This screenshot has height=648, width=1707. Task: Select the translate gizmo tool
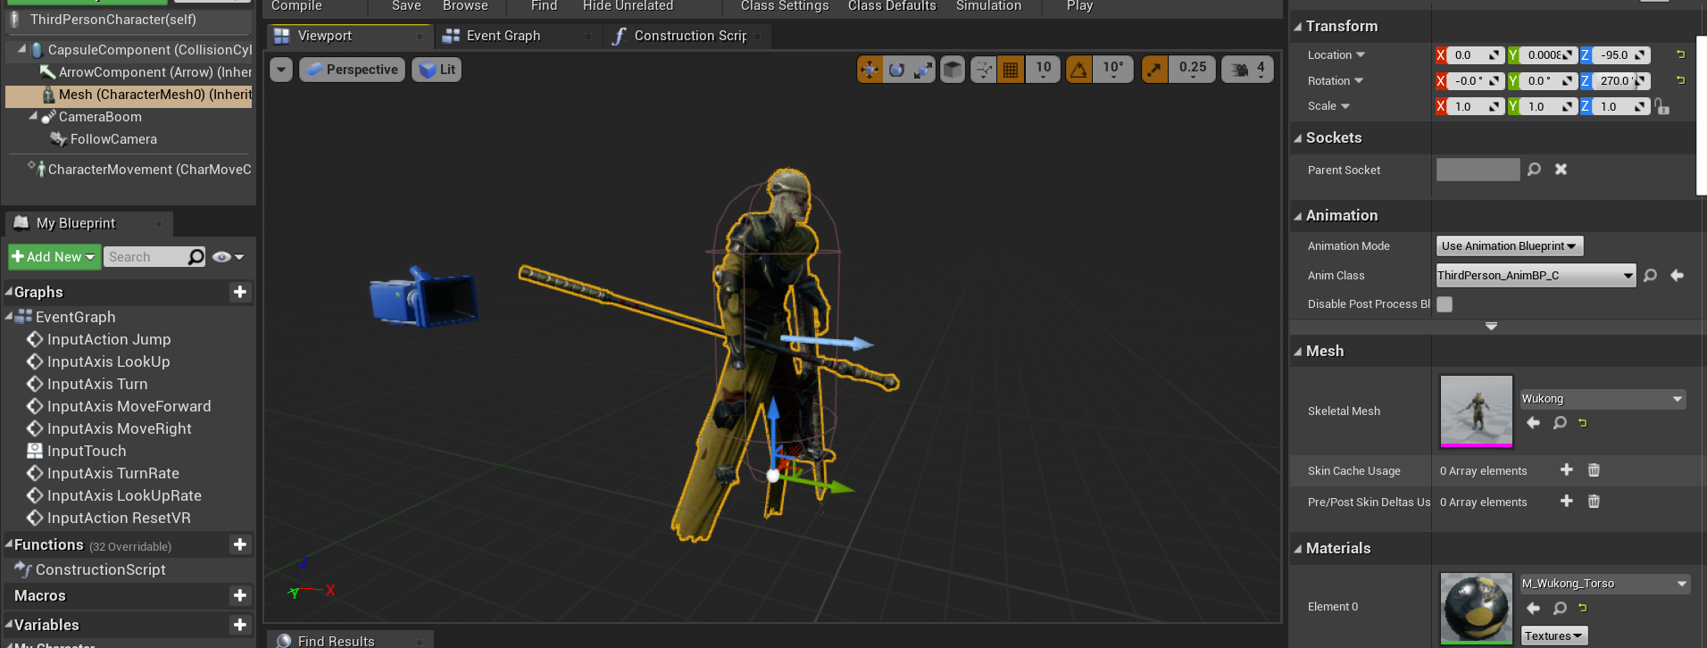870,70
